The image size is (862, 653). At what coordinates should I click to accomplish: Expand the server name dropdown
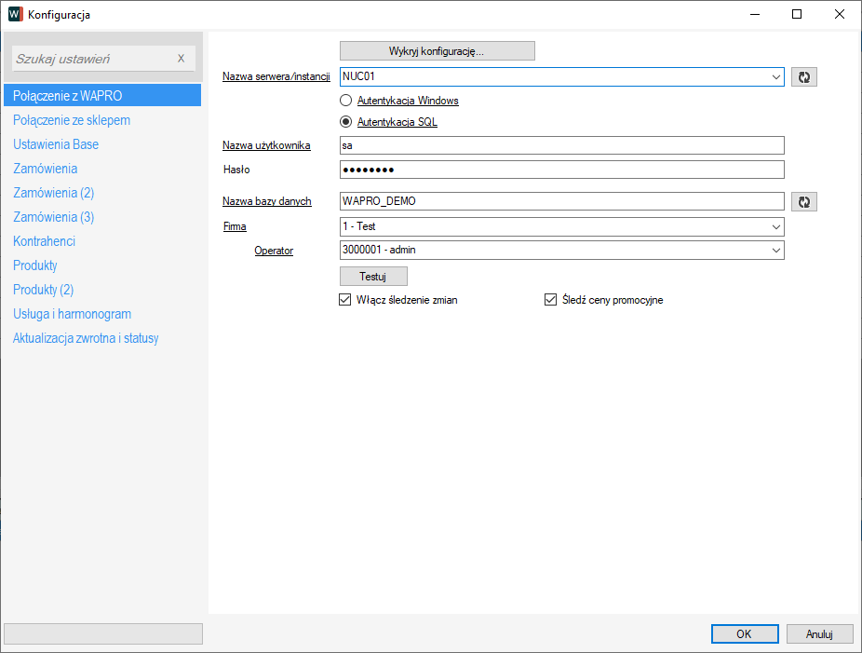click(776, 77)
